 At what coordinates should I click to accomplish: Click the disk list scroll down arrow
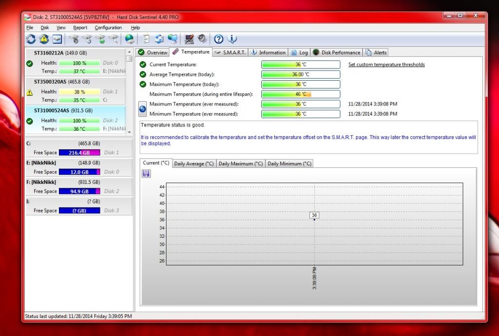click(129, 132)
